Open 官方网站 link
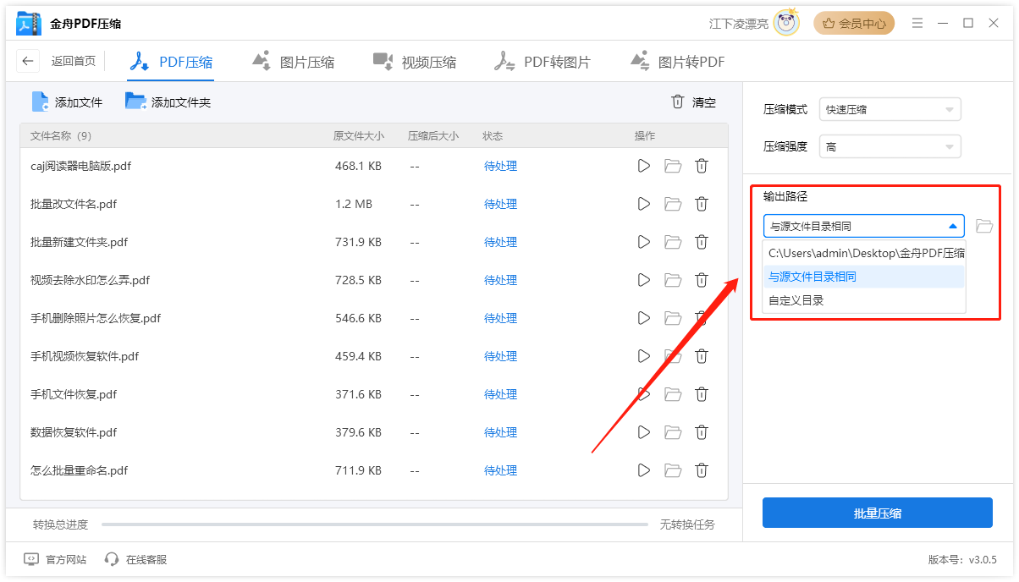 (56, 559)
